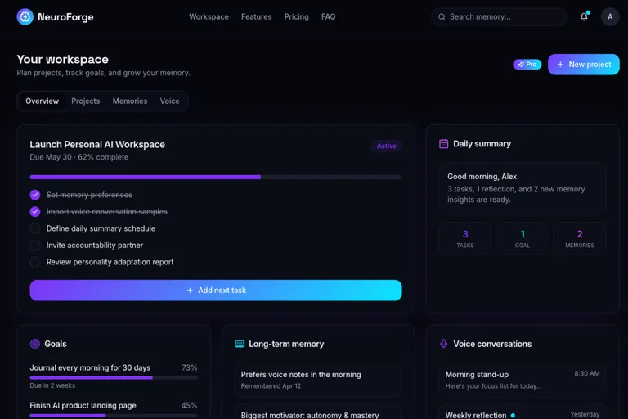Check Review personality adaptation report task
The image size is (628, 419).
pos(35,262)
